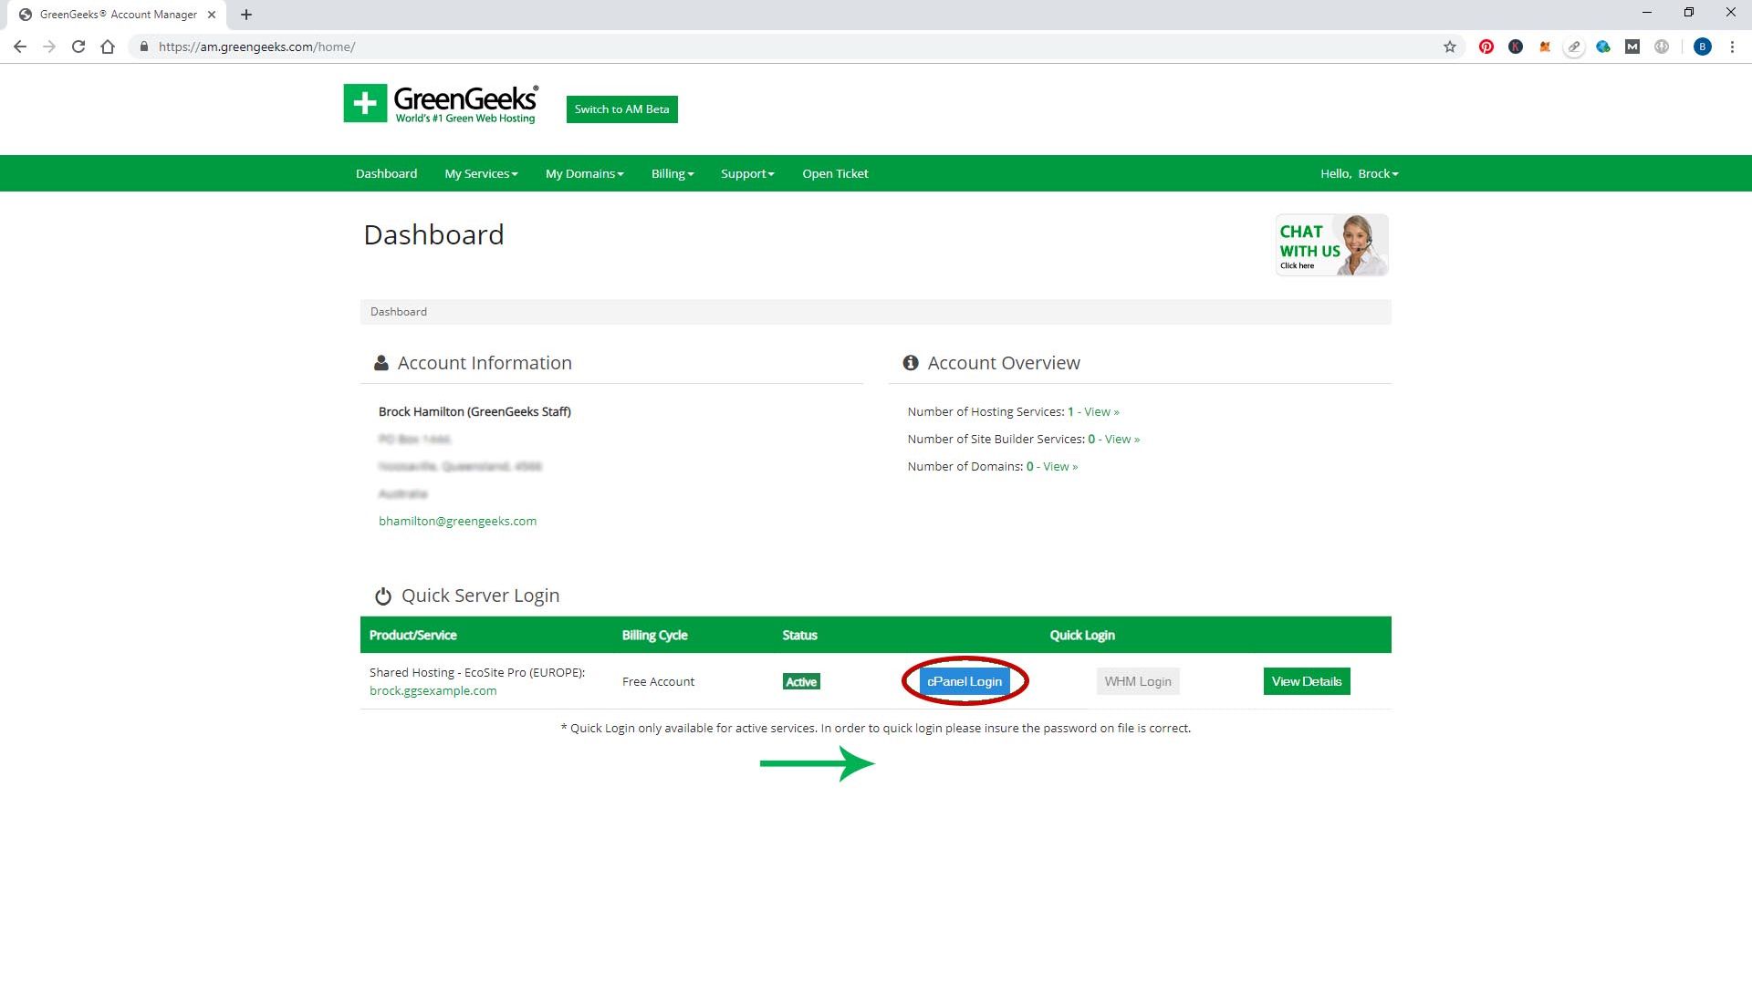Select Dashboard in the navigation bar
Screen dimensions: 1752x984
386,173
